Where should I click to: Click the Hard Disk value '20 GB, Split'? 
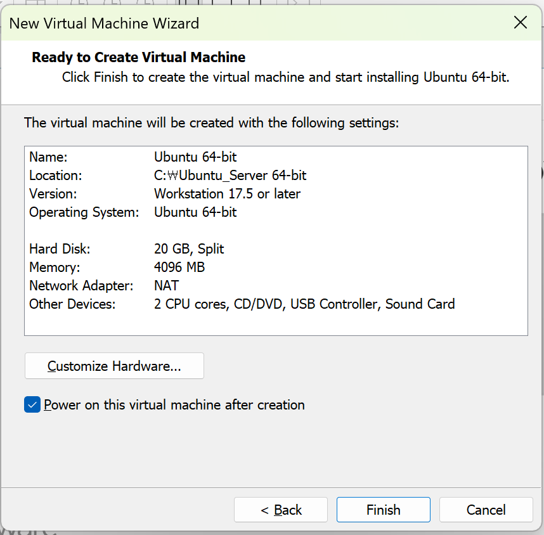pos(189,248)
